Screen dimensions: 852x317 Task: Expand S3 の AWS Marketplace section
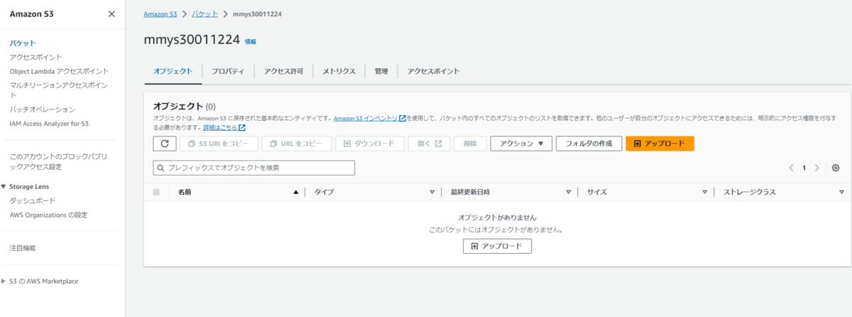pos(4,281)
